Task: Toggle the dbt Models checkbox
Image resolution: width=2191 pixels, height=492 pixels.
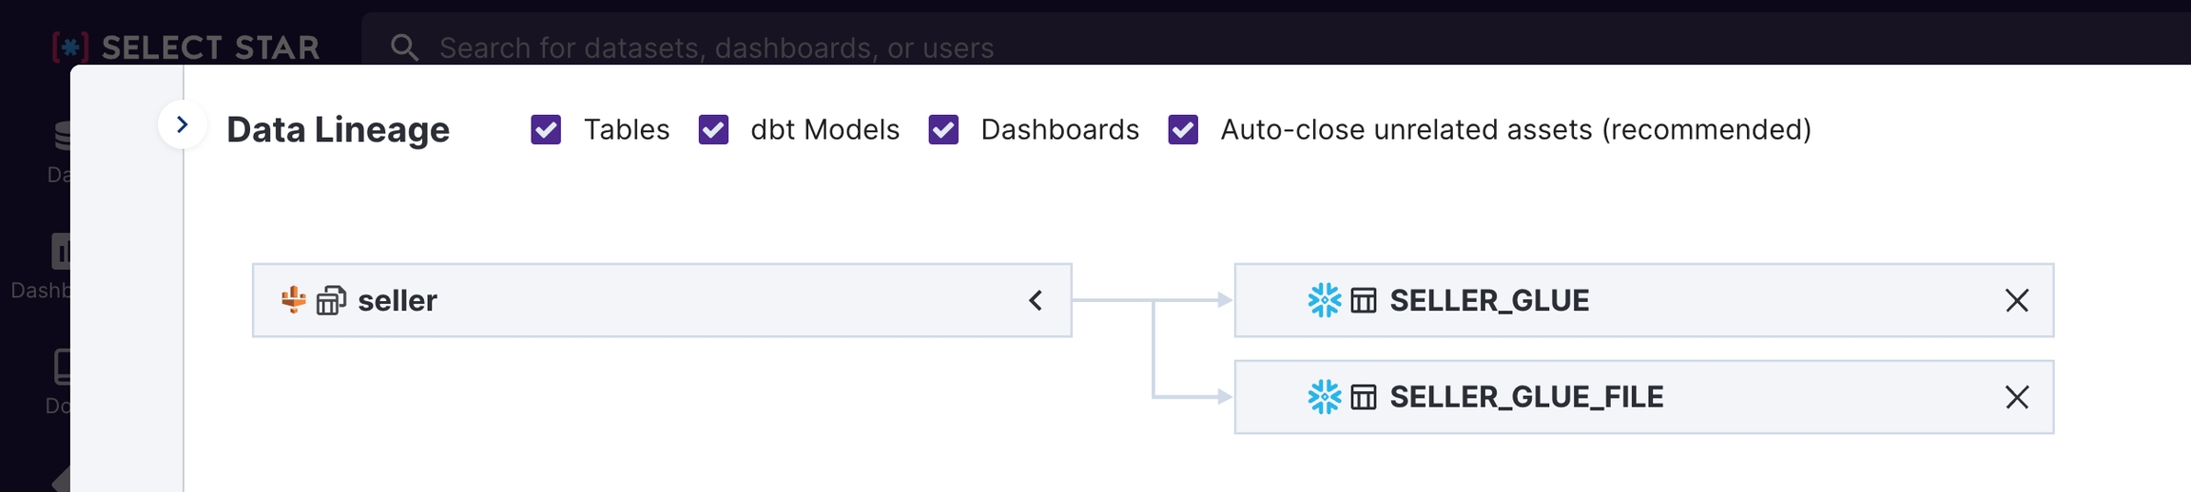Action: (713, 129)
